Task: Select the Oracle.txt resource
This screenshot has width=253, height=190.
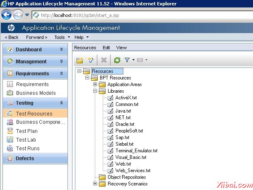Action: tap(125, 124)
